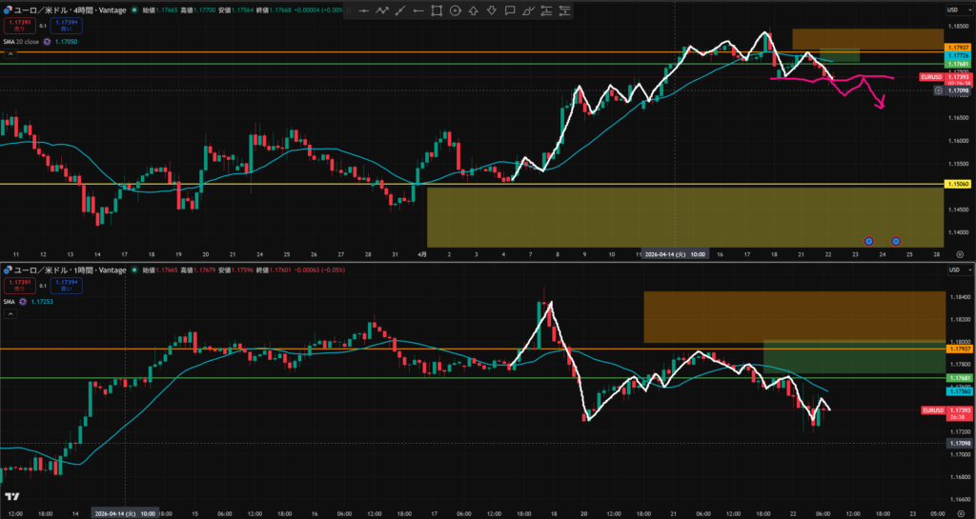Open upper chart time axis settings gear

(x=959, y=254)
